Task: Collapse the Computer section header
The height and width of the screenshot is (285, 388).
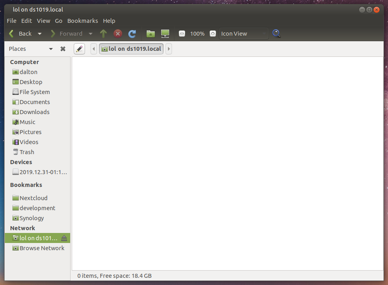Action: tap(24, 62)
